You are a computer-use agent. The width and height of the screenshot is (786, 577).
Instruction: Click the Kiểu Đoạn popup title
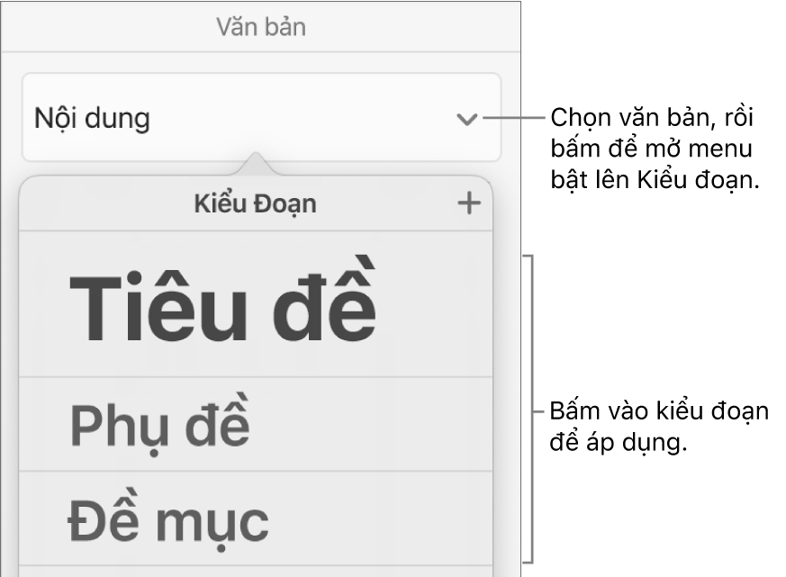click(x=255, y=204)
